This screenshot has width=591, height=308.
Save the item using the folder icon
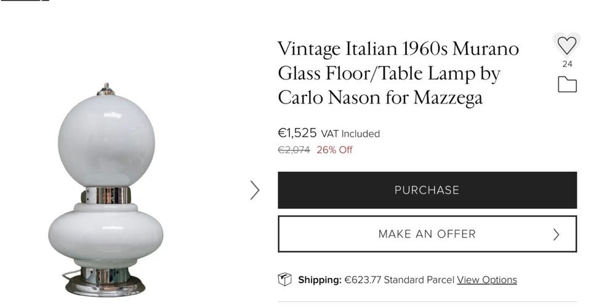[567, 84]
